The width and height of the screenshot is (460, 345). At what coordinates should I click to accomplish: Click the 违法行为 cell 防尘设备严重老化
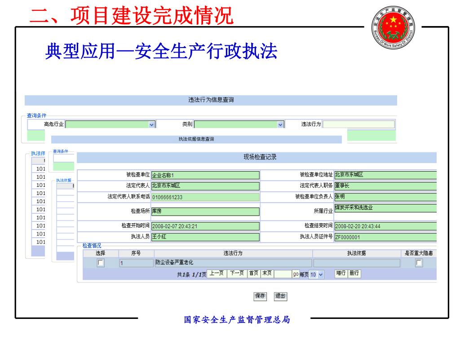[x=233, y=263]
